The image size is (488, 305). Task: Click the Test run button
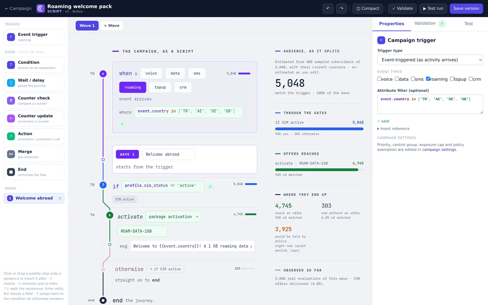coord(433,9)
